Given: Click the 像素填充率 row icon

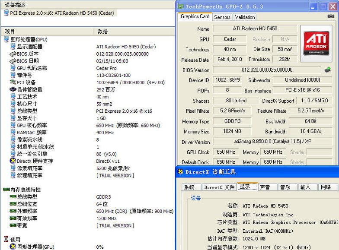Looking at the screenshot, I should 13,168.
